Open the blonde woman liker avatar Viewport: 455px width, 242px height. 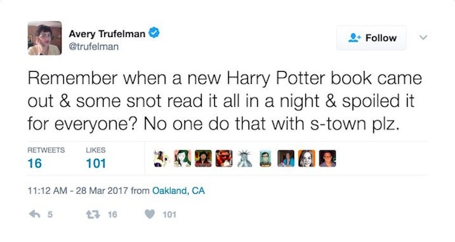[307, 158]
